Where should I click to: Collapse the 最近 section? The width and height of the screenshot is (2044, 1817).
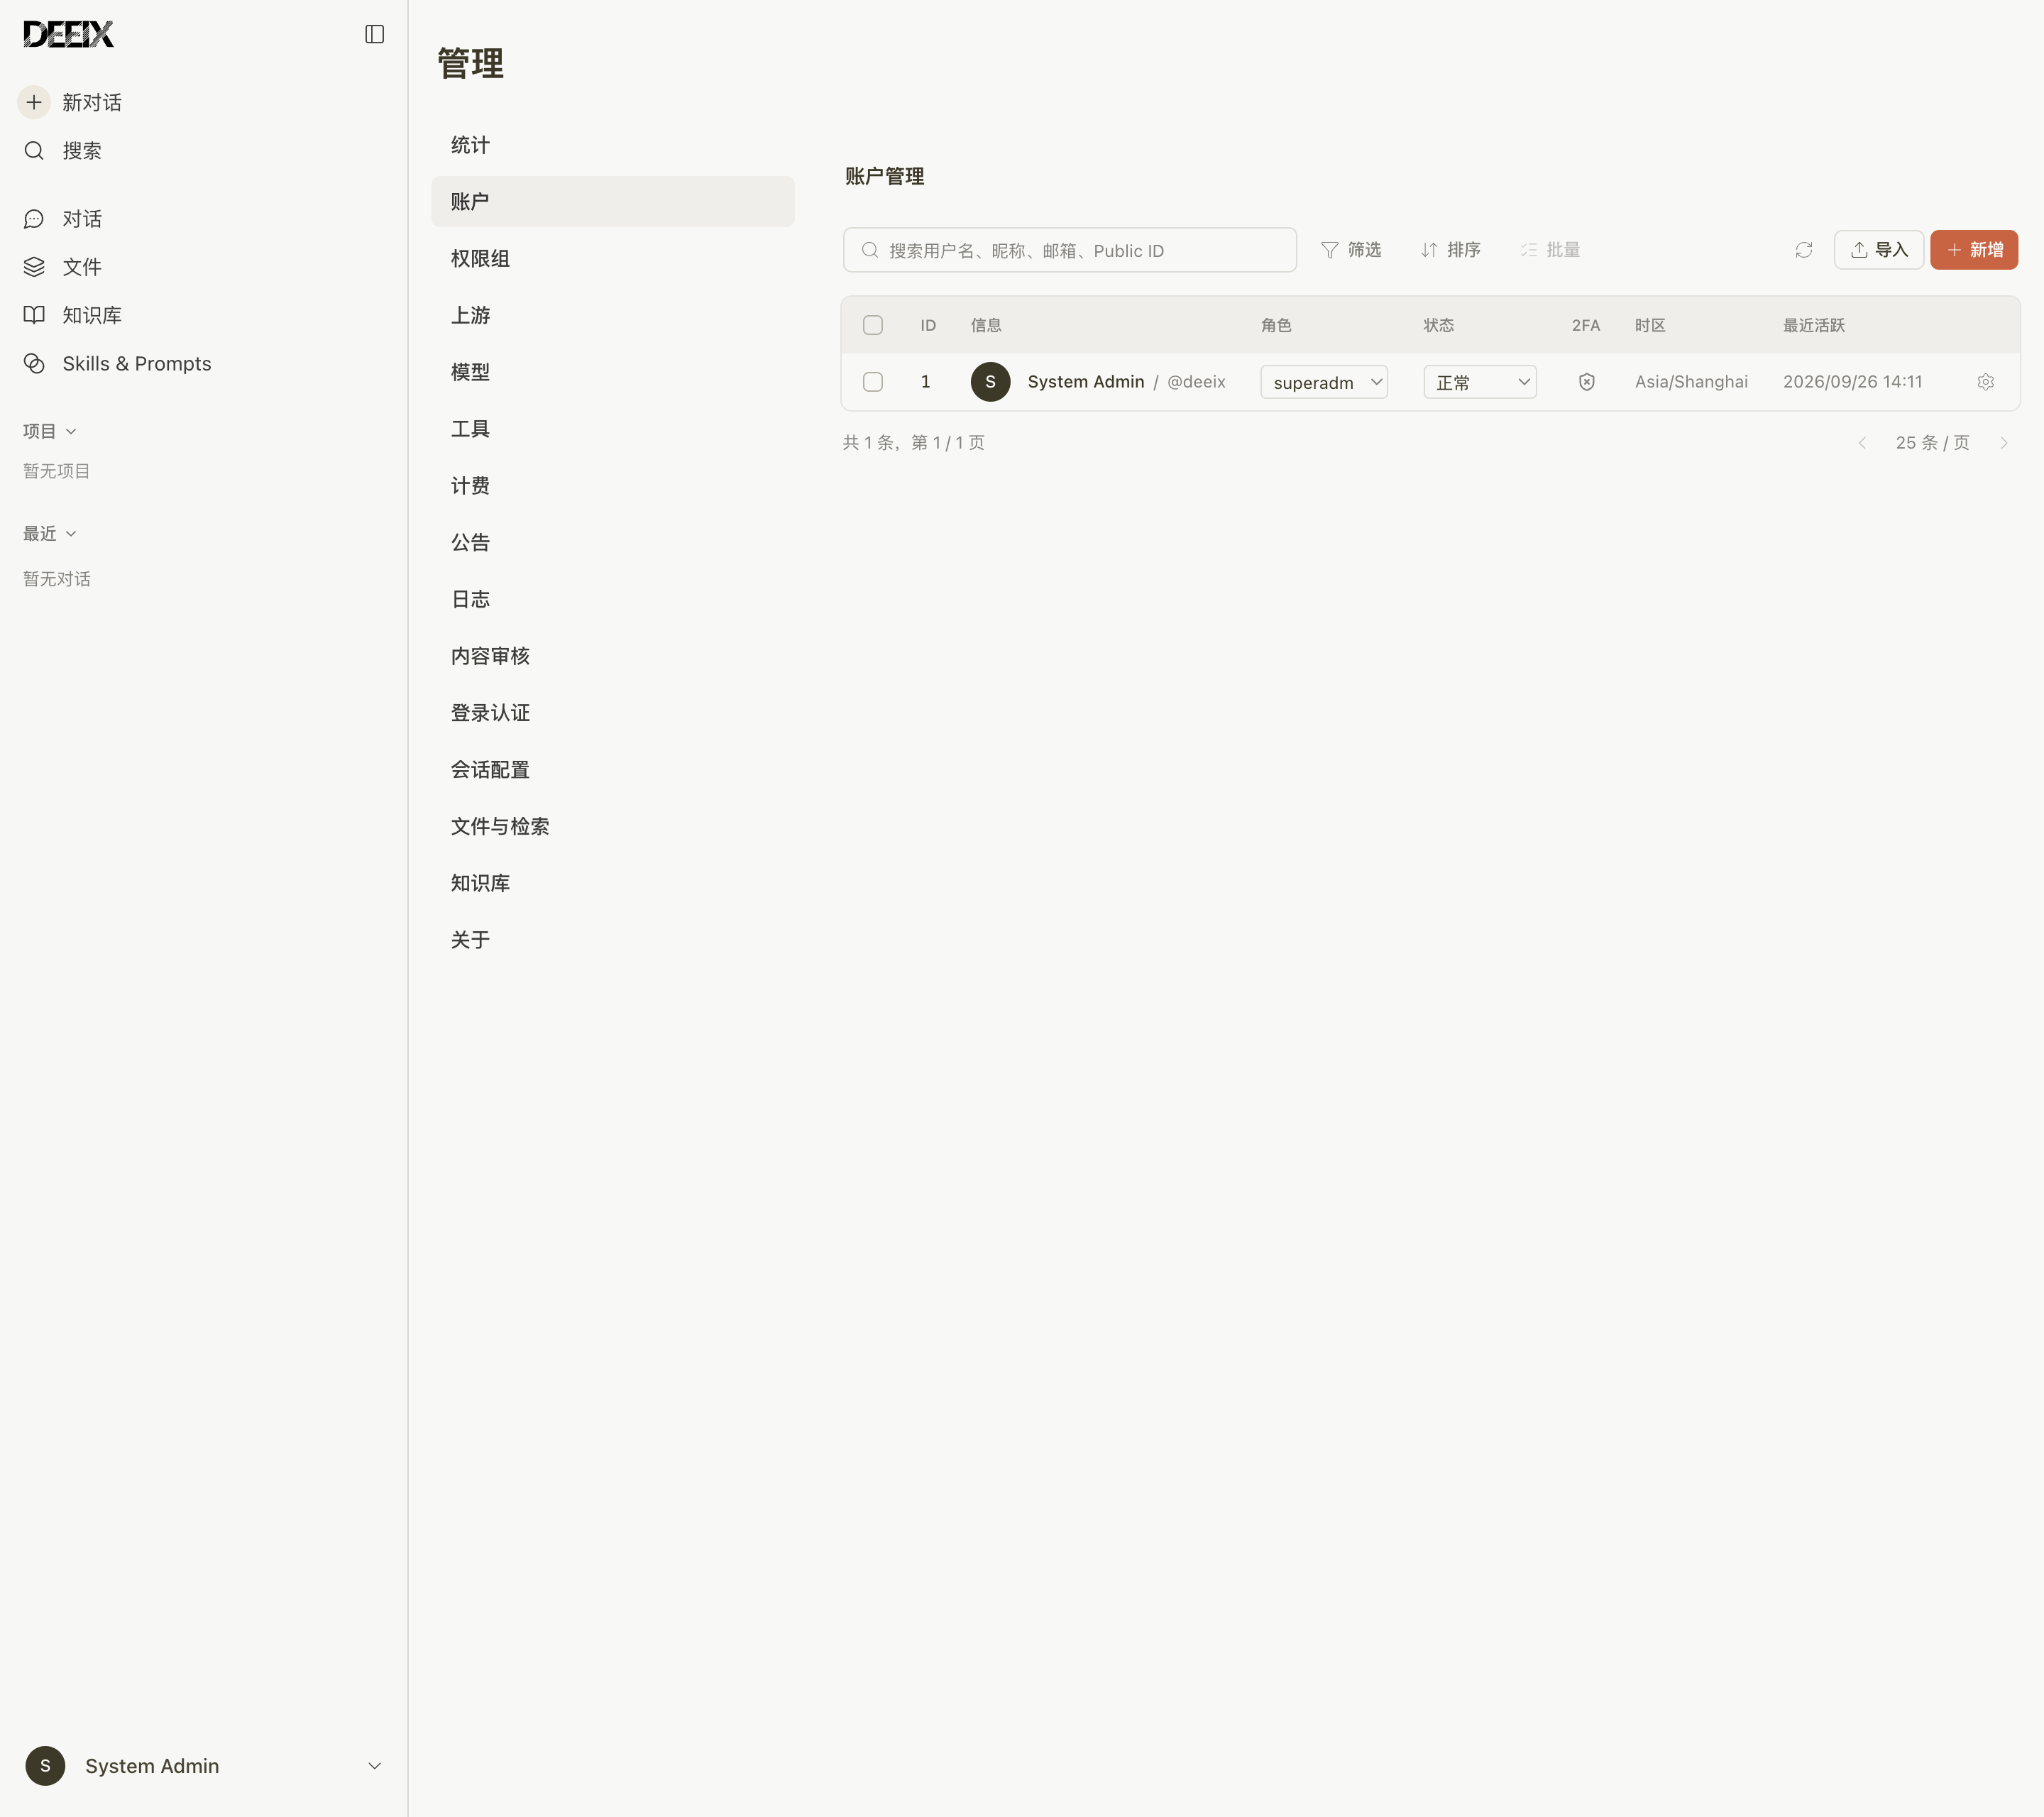coord(50,533)
